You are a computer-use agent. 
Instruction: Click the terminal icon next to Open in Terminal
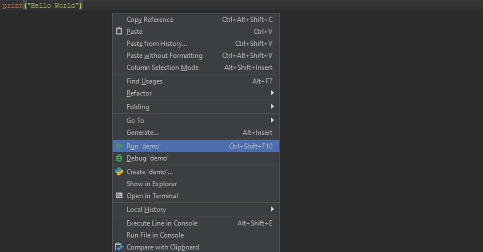(119, 196)
